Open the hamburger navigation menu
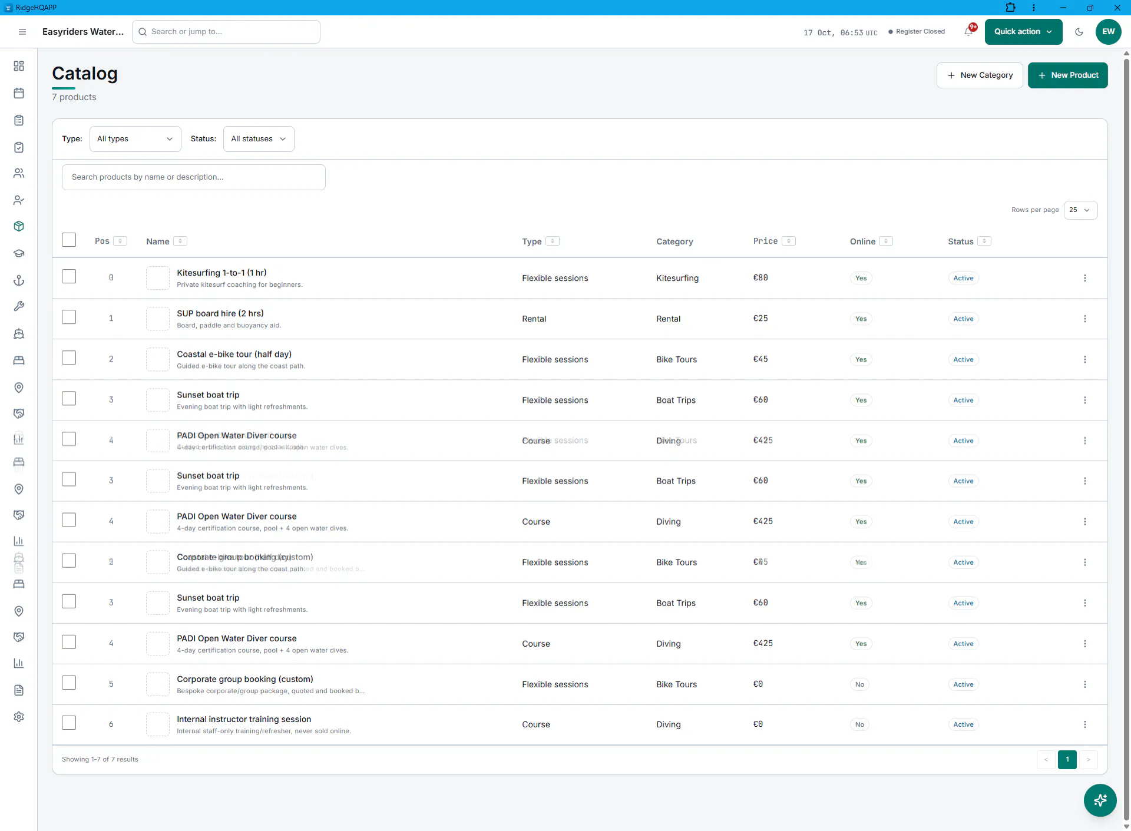1131x831 pixels. tap(22, 32)
